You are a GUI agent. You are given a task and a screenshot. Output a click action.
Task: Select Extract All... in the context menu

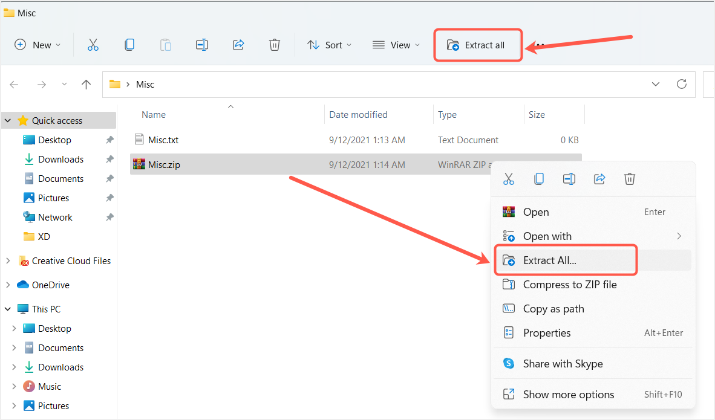tap(549, 260)
